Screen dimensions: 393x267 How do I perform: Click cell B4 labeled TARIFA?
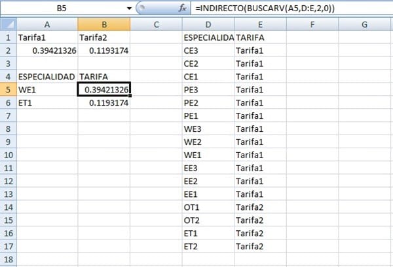104,77
